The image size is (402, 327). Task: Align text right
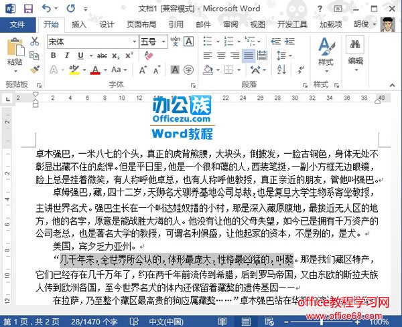(235, 56)
